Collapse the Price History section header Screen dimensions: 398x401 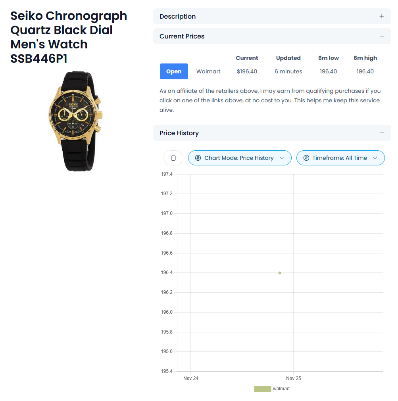(179, 133)
